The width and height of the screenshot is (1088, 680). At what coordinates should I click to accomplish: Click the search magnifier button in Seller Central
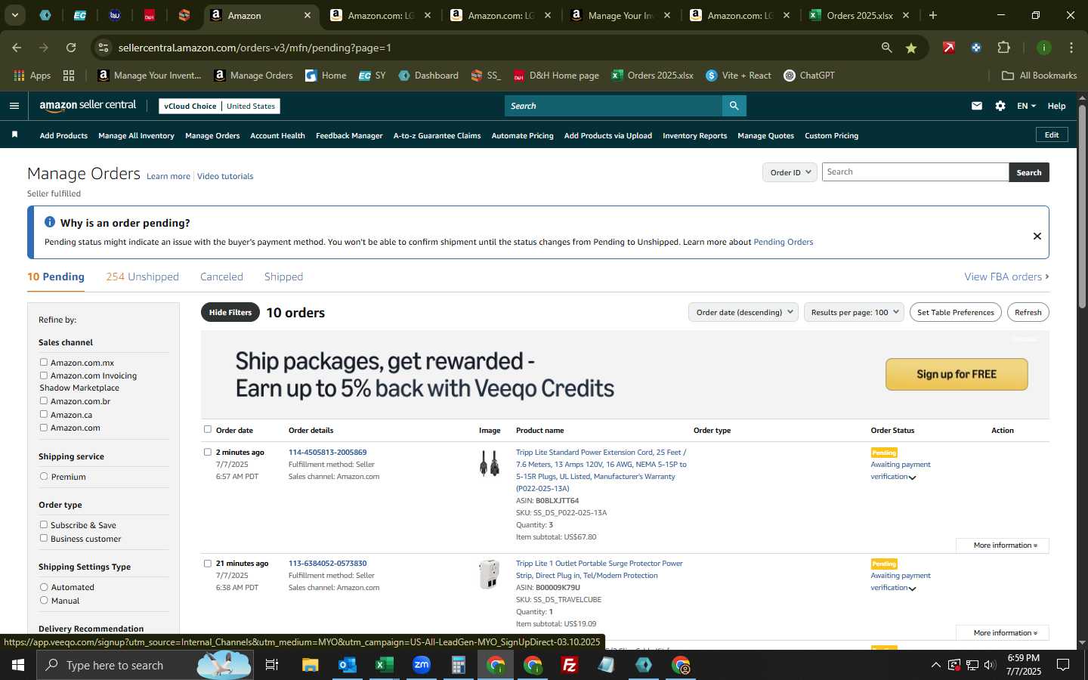tap(734, 106)
